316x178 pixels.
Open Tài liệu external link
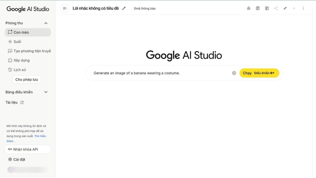pyautogui.click(x=15, y=103)
